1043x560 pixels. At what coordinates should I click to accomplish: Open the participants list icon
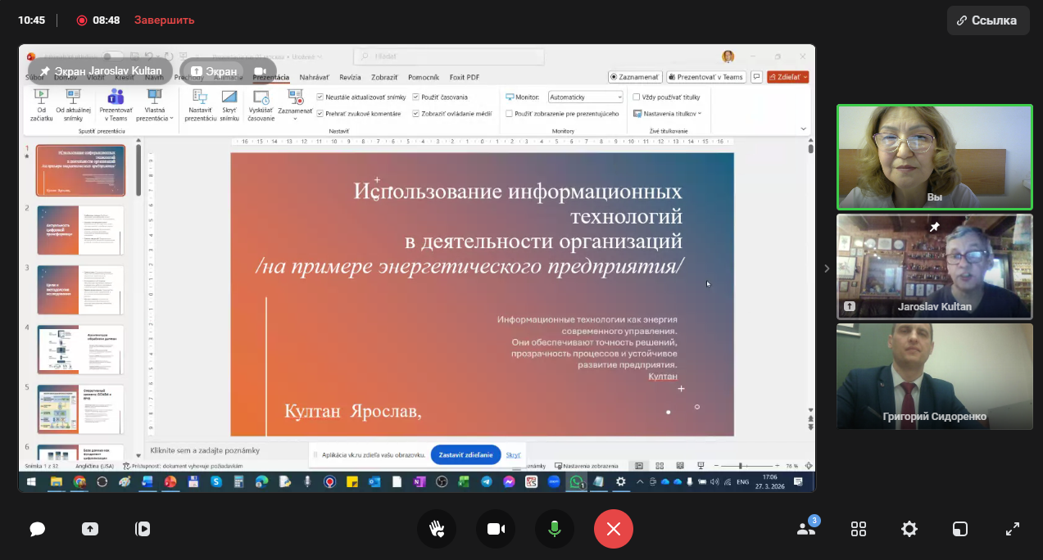coord(806,529)
